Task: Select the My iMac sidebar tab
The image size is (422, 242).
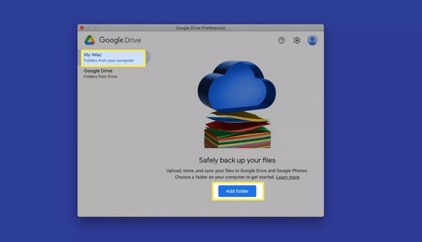Action: (x=114, y=57)
